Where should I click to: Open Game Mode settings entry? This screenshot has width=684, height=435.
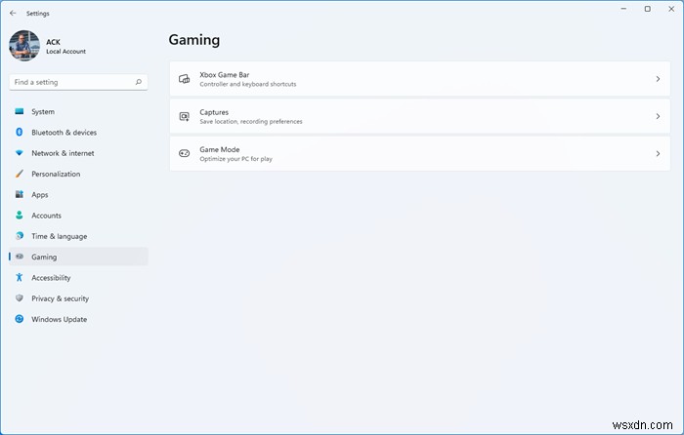419,153
